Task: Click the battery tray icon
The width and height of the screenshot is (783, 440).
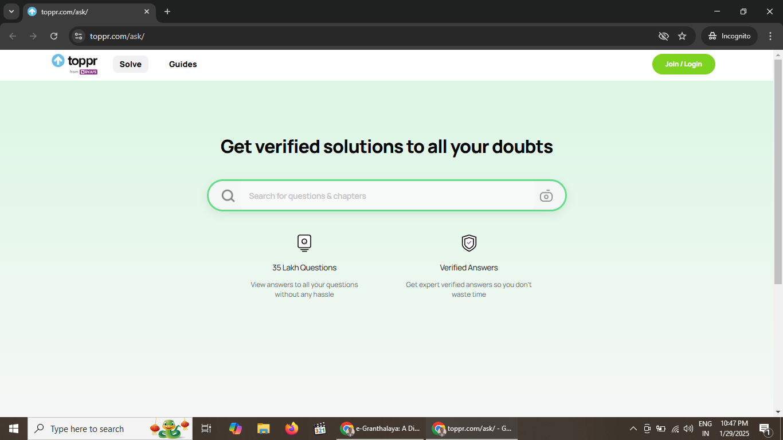Action: [x=661, y=429]
